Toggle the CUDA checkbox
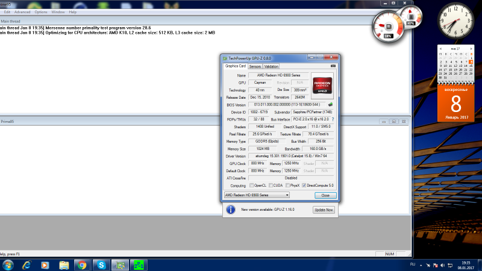482x271 pixels. (271, 185)
